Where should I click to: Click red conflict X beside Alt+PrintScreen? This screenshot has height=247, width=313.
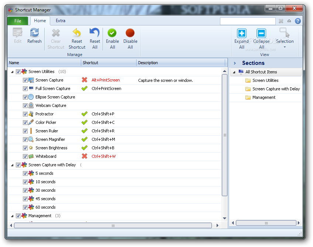85,80
